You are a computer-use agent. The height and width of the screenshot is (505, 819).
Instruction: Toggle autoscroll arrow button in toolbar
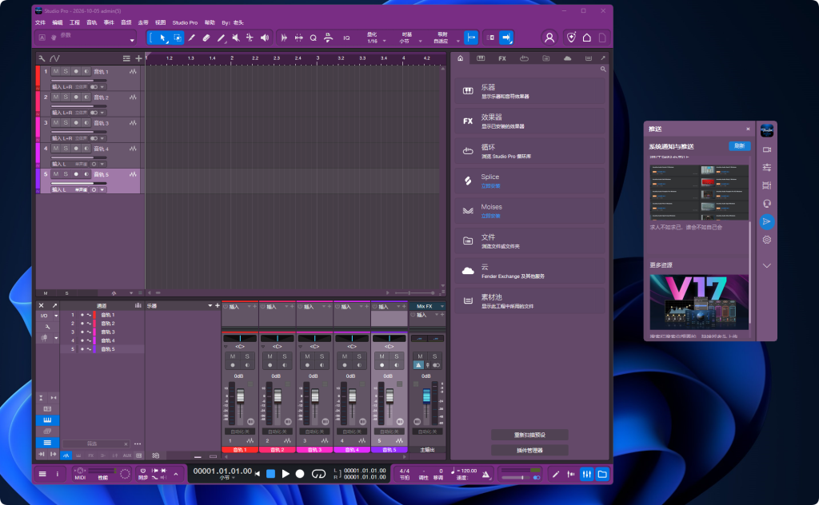(506, 38)
